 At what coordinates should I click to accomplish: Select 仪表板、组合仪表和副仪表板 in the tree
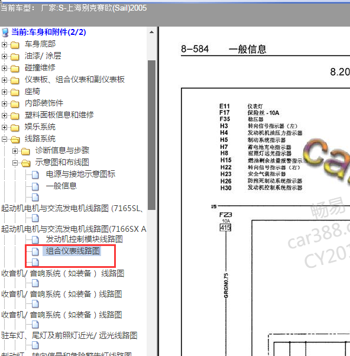coord(74,79)
